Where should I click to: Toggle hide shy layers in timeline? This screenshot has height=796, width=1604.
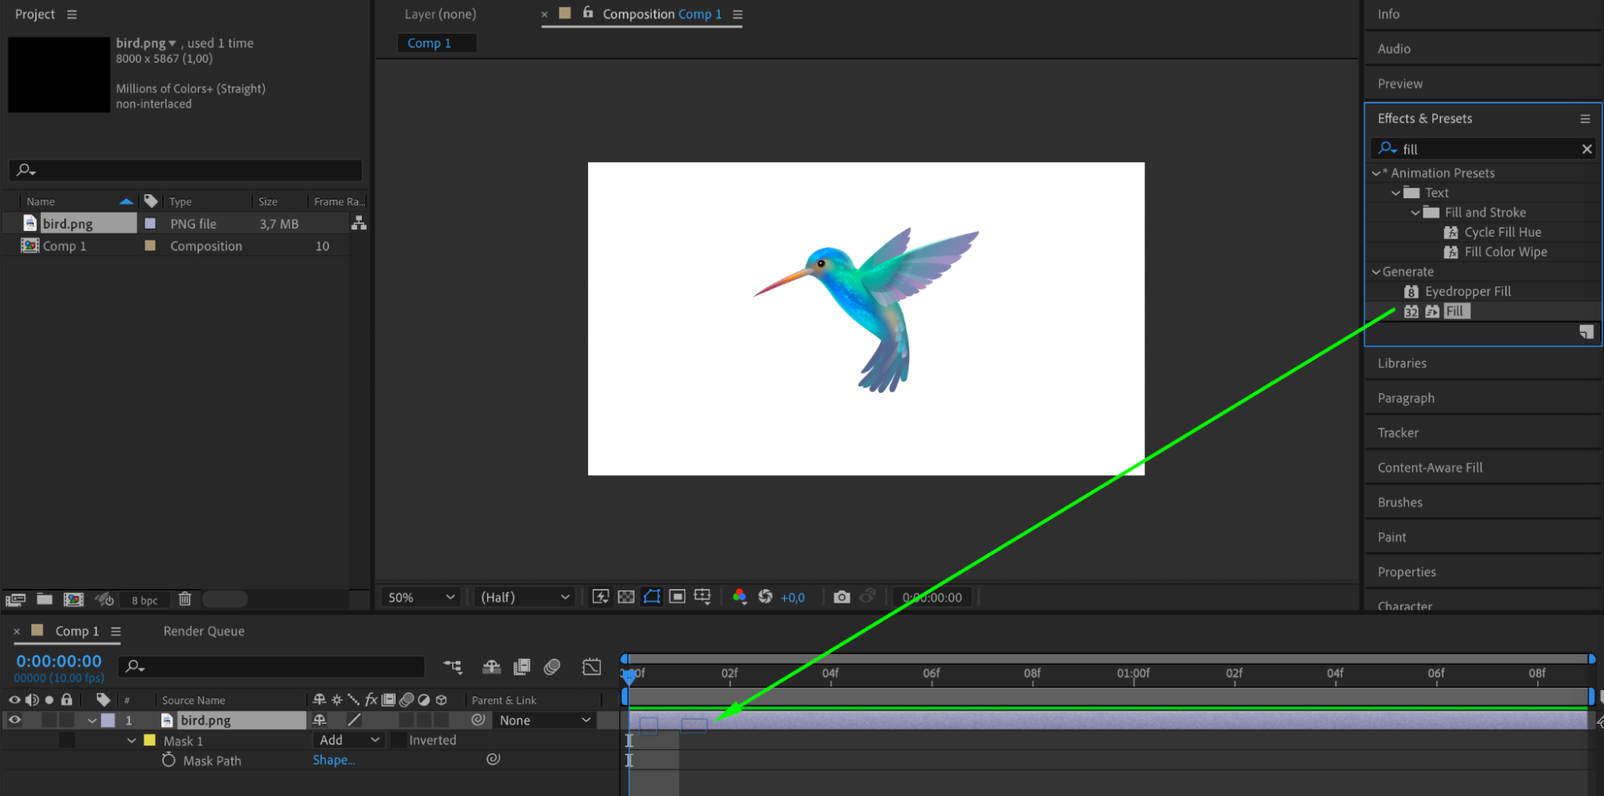pos(491,667)
